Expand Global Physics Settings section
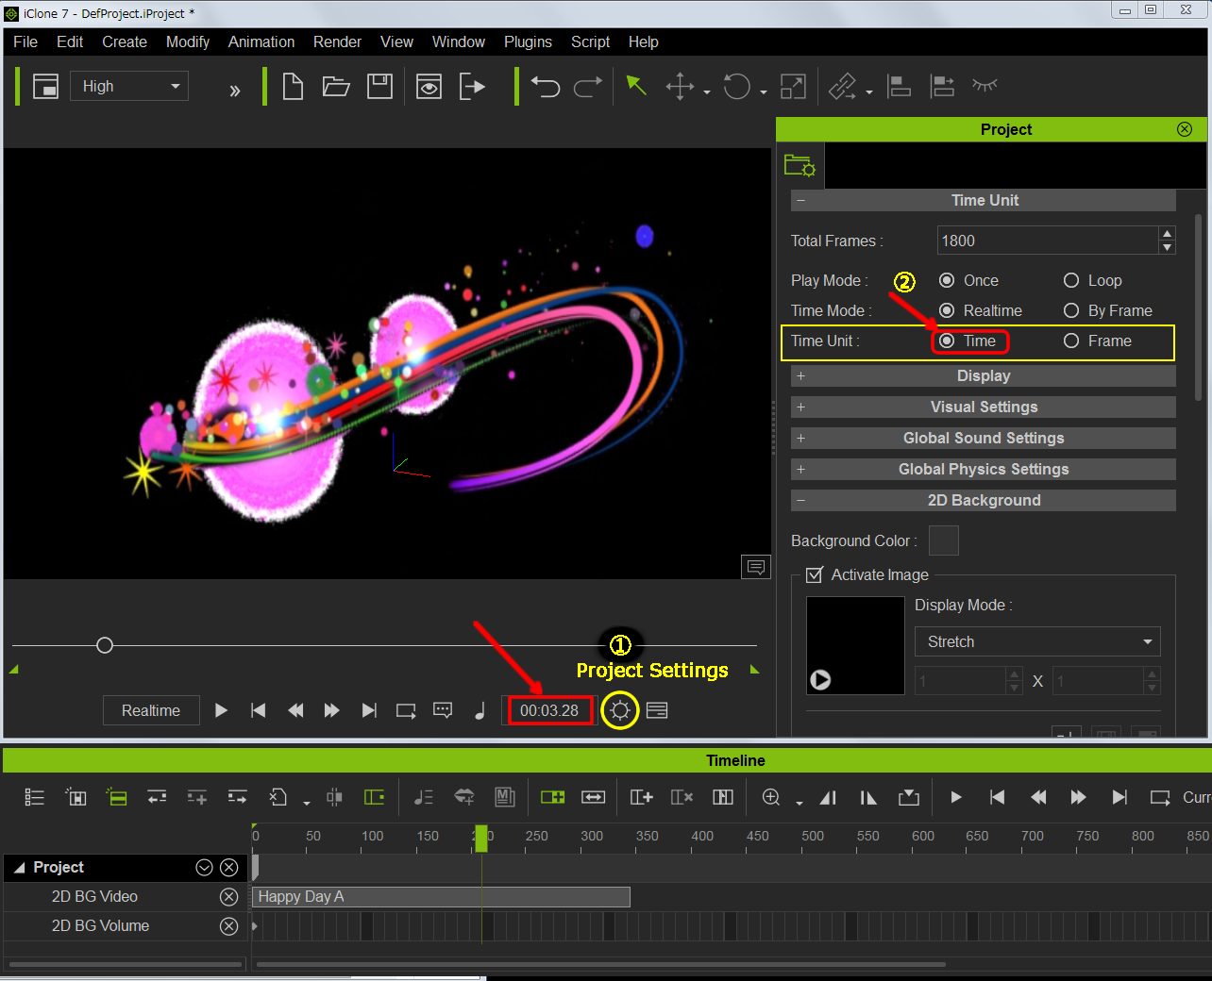This screenshot has width=1212, height=981. coord(984,469)
